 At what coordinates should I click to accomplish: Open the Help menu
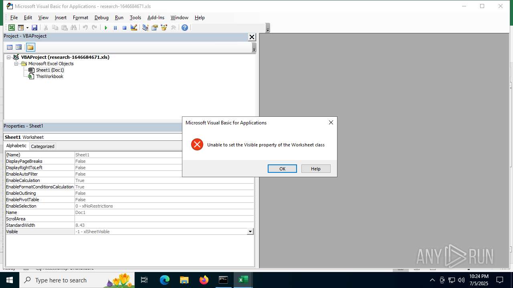200,18
